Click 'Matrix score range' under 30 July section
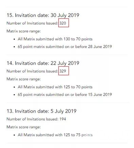This screenshot has height=148, width=134. [23, 31]
